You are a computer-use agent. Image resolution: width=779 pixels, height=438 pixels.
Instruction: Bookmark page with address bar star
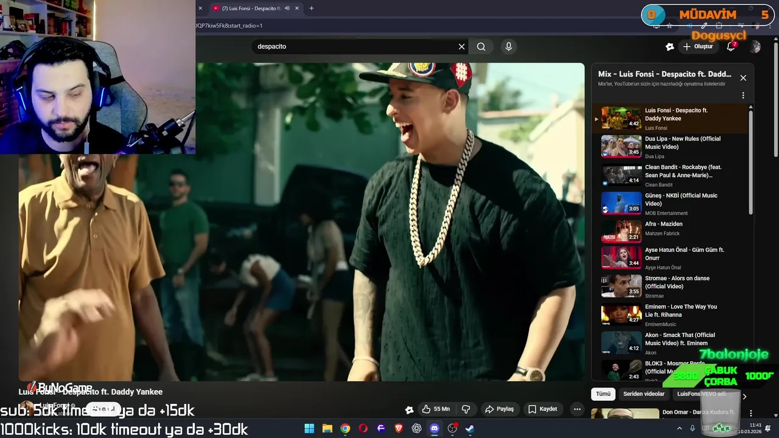pyautogui.click(x=669, y=26)
